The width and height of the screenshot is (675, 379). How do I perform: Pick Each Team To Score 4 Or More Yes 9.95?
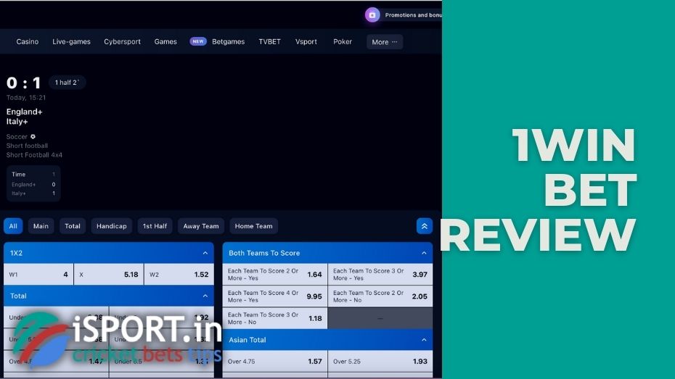pos(274,296)
